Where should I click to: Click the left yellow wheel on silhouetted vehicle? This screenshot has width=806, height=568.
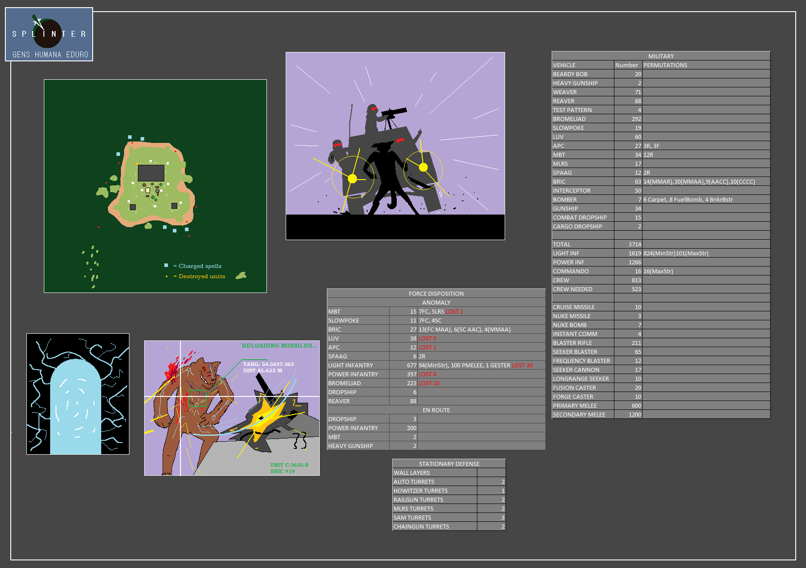[x=352, y=179]
